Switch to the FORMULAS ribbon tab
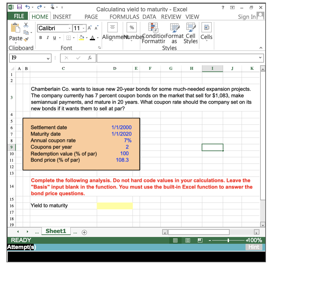The height and width of the screenshot is (285, 312). [x=124, y=17]
